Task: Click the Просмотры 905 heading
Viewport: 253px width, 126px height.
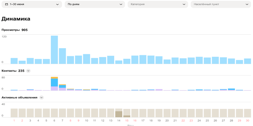Action: coord(15,30)
